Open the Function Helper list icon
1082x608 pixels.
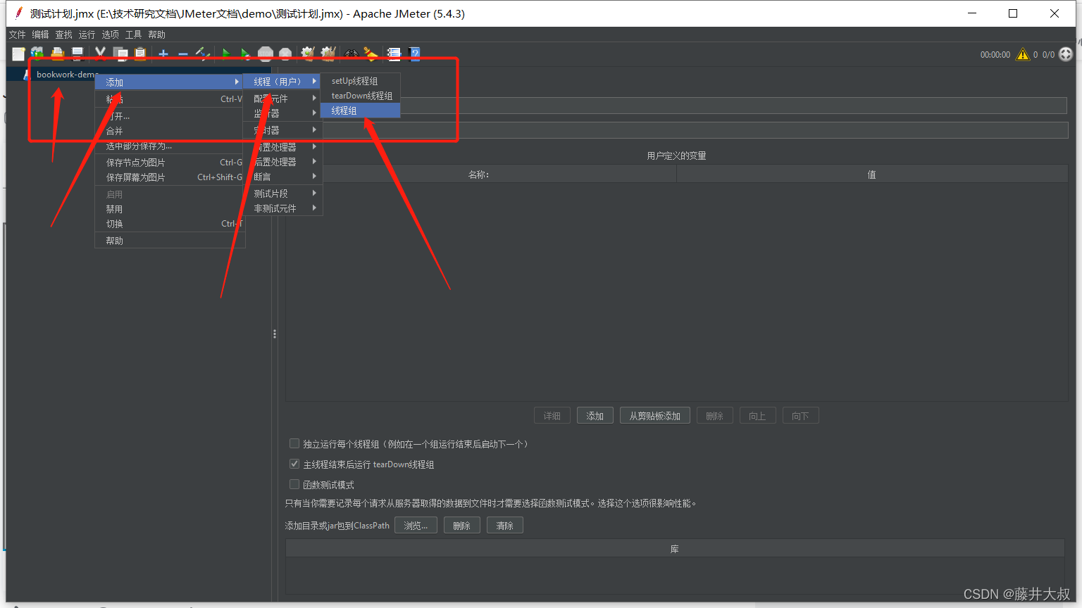coord(394,53)
